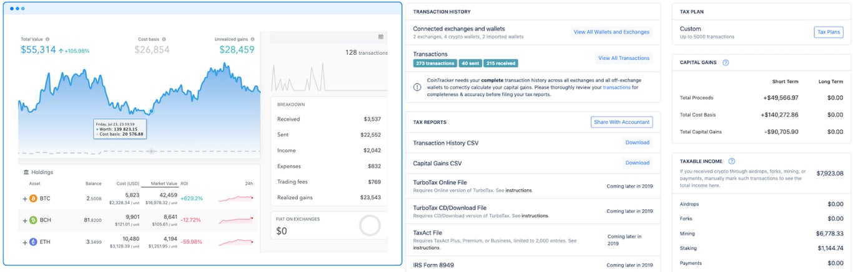Viewport: 853px width, 272px height.
Task: Click the Taxable Income help question icon
Action: pyautogui.click(x=732, y=161)
